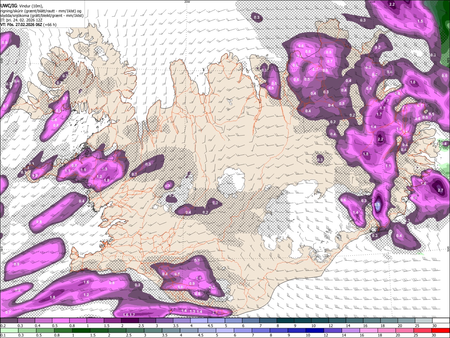450x338 pixels.
Task: Click the "20W" longitude label
Action: pyautogui.click(x=187, y=2)
